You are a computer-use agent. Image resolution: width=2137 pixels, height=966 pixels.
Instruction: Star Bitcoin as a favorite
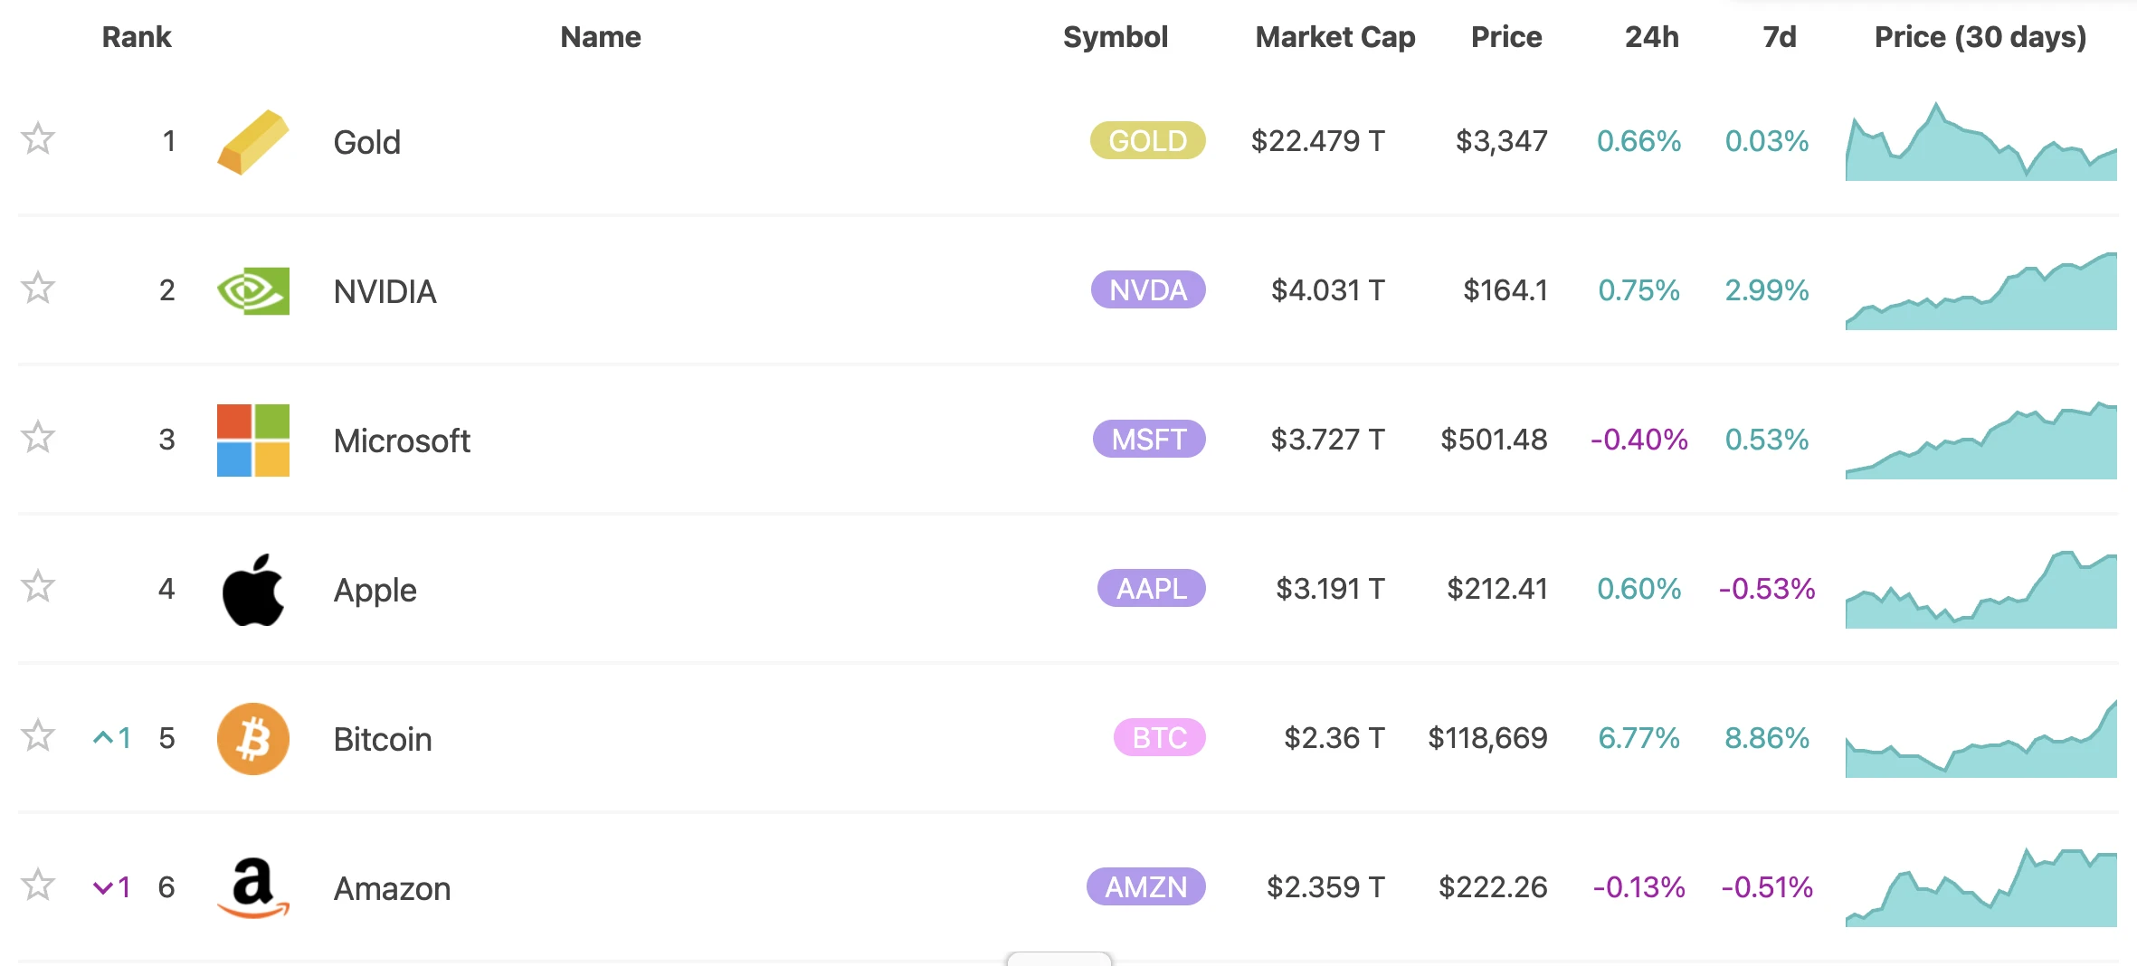pos(38,736)
